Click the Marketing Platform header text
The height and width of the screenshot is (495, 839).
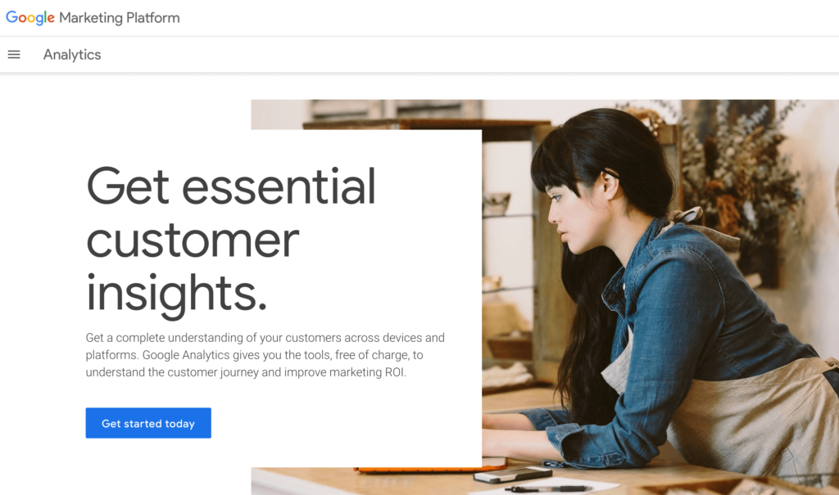(x=120, y=18)
